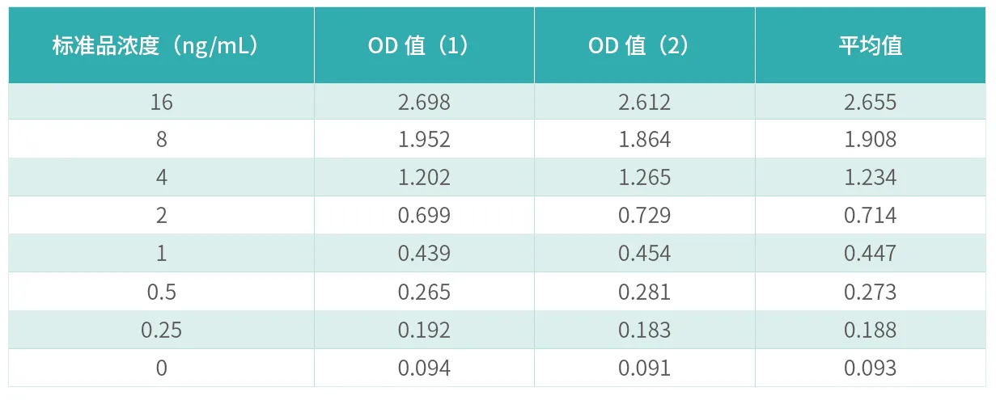
Task: Click the concentration cell 0.5
Action: 162,292
